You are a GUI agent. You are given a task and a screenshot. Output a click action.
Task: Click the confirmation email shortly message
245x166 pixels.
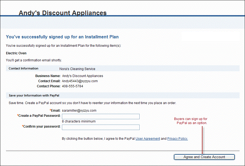click(34, 60)
